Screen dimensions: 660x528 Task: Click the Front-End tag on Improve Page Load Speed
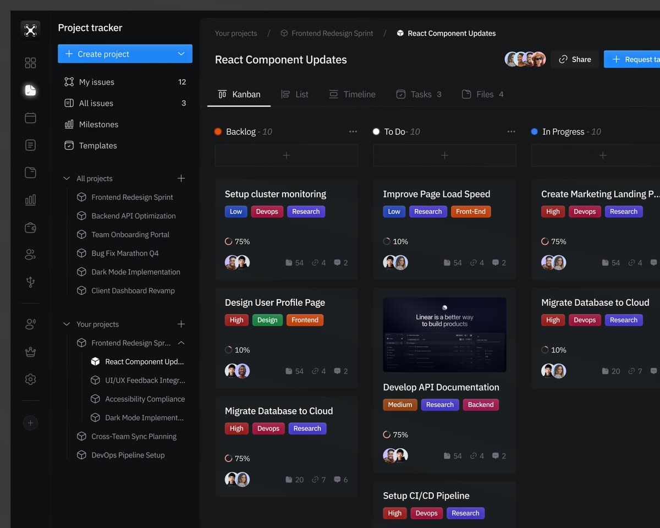pos(471,212)
